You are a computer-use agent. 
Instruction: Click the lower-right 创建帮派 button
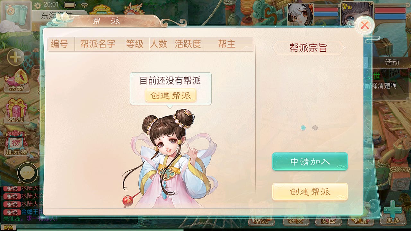[310, 192]
